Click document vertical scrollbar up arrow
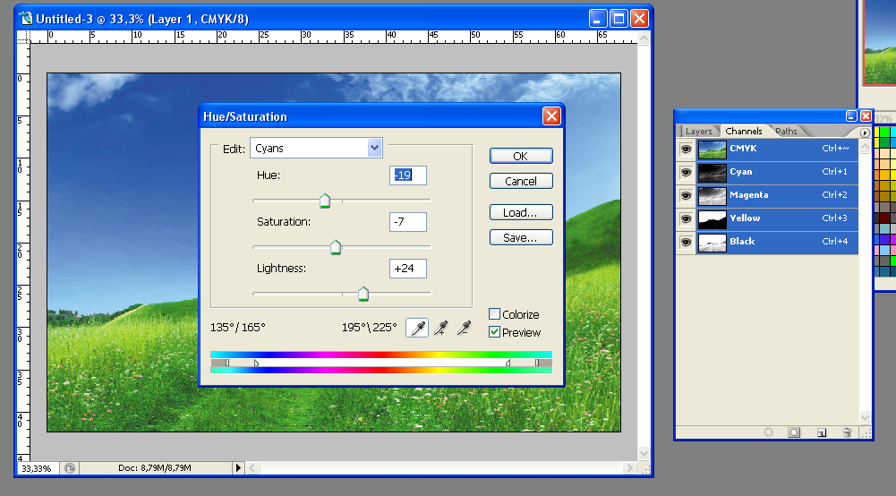Viewport: 896px width, 496px height. [x=644, y=38]
